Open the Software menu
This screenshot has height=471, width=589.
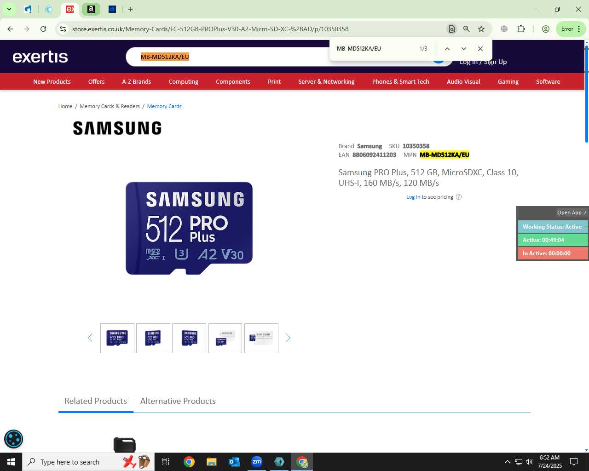pos(548,81)
